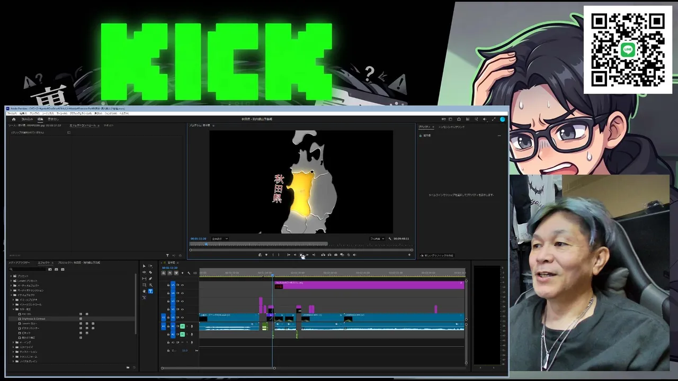This screenshot has height=381, width=678.
Task: Select the Hand tool
Action: click(144, 291)
